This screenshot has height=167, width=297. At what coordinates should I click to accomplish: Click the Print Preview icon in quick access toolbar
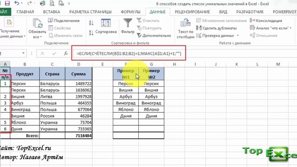[52, 3]
